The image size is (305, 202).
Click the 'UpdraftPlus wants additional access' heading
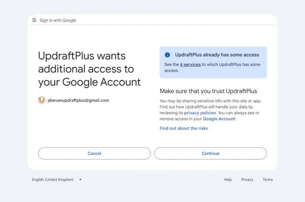coord(89,69)
